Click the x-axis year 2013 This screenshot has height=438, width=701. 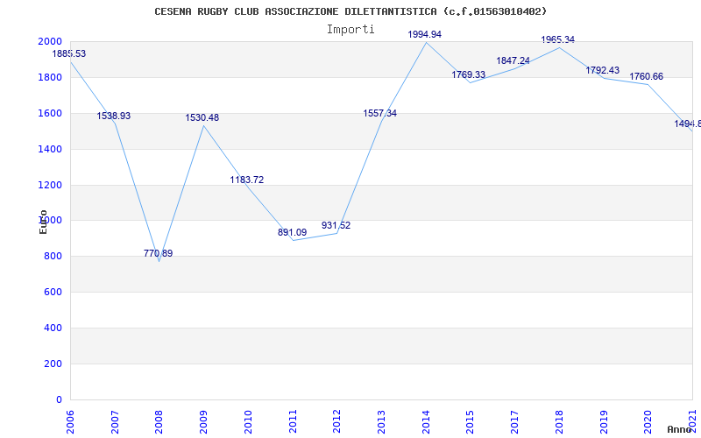point(382,422)
